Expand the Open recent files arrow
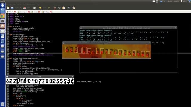191x107 pixels. [x=21, y=8]
